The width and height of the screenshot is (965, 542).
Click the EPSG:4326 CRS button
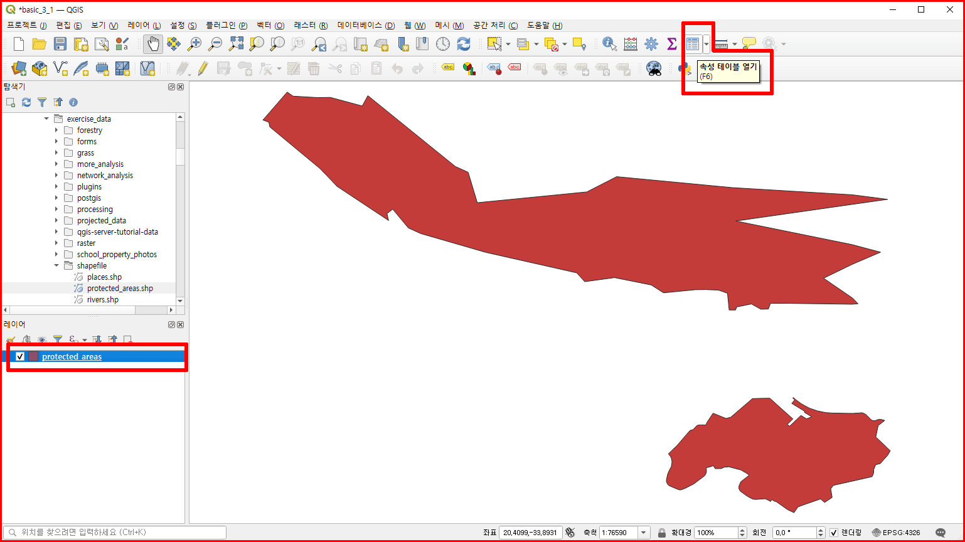pyautogui.click(x=896, y=533)
